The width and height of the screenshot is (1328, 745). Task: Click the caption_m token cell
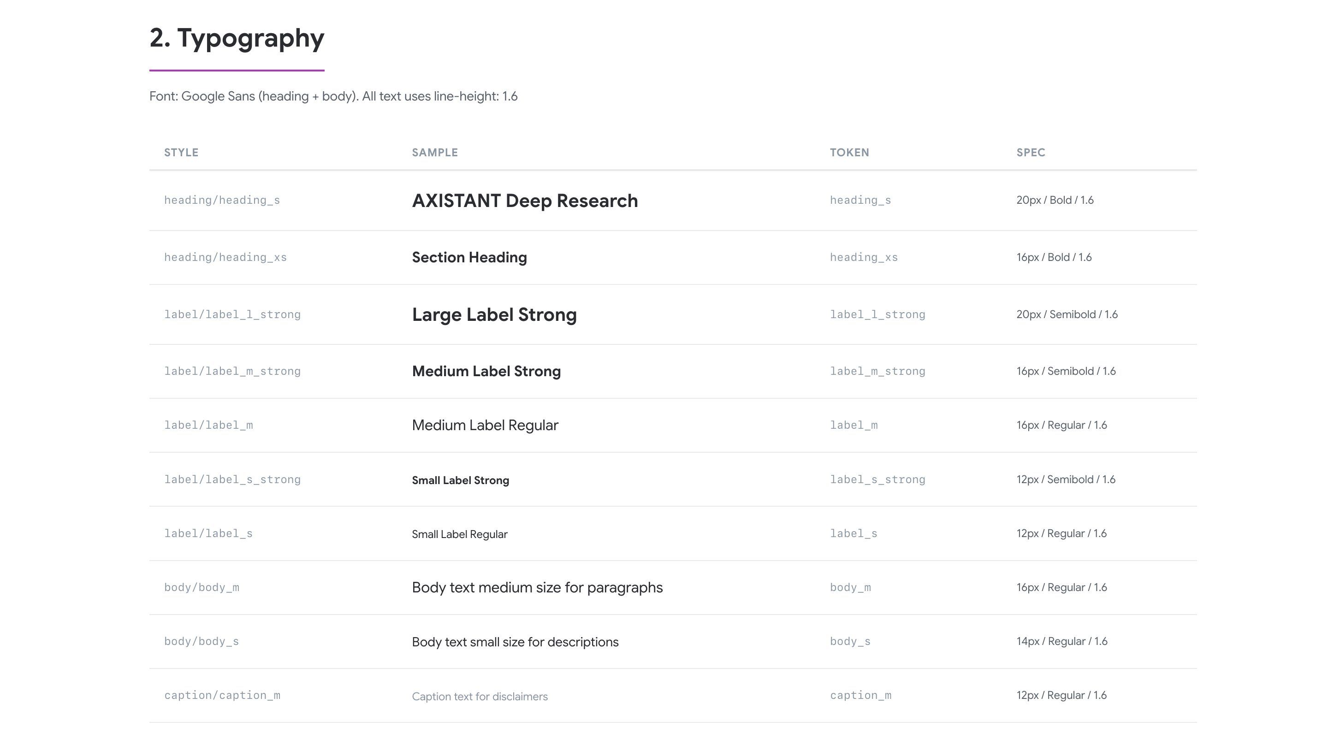coord(860,696)
